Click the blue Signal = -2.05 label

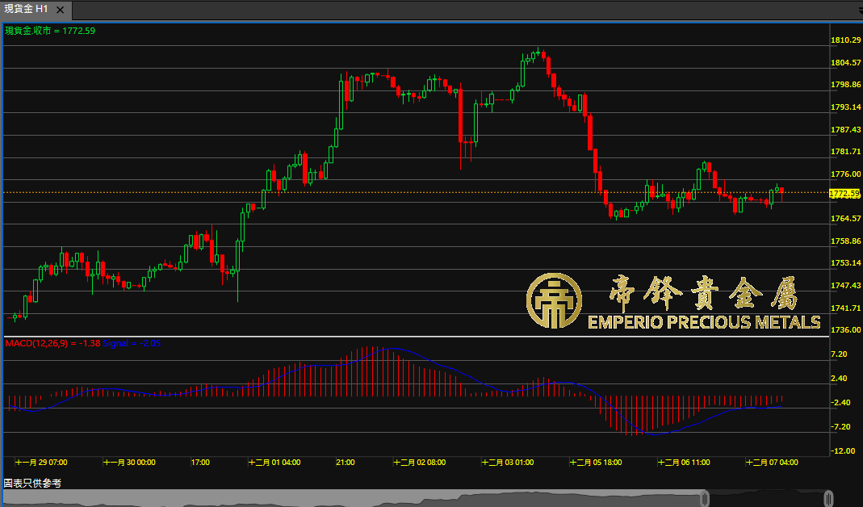click(132, 343)
